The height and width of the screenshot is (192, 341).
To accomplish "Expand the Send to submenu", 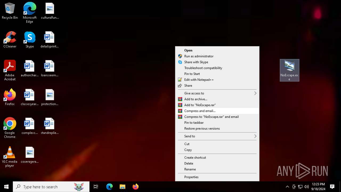I will [217, 136].
